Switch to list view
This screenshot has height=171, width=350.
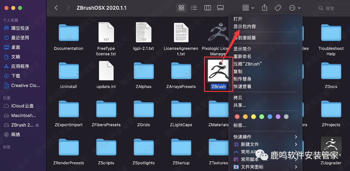point(194,8)
